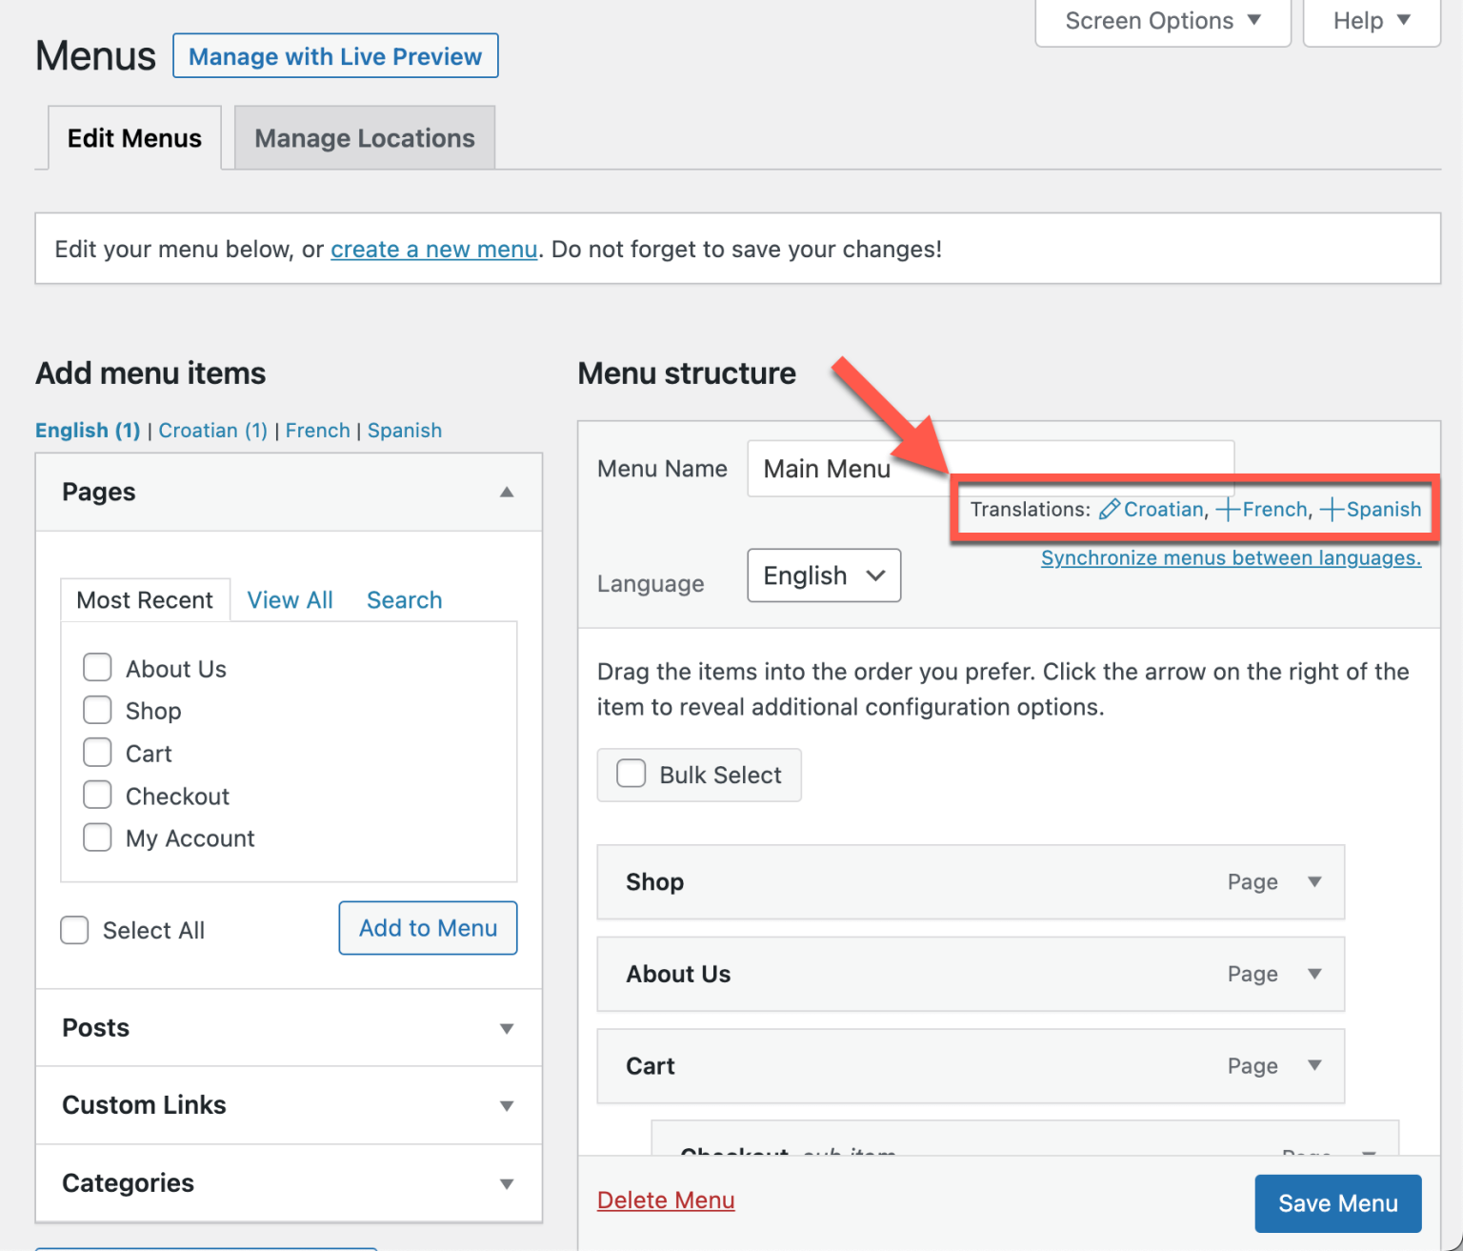Tick the My Account checkbox
Image resolution: width=1463 pixels, height=1251 pixels.
click(97, 837)
